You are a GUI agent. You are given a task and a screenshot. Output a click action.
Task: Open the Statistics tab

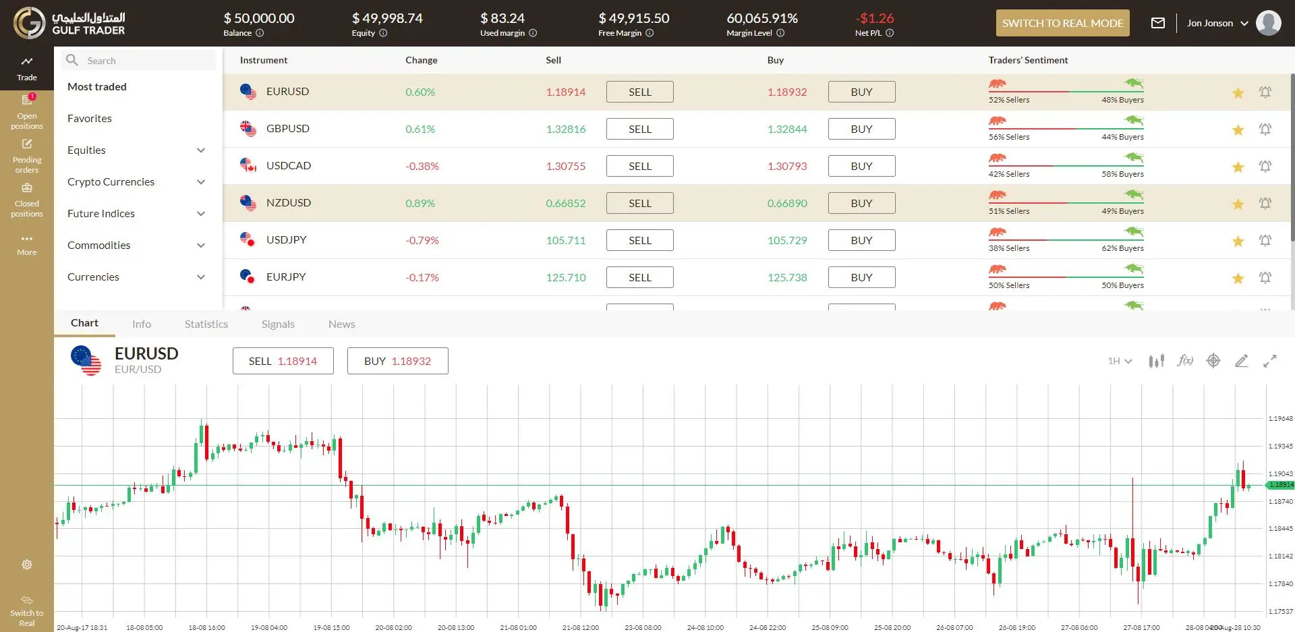pos(206,324)
